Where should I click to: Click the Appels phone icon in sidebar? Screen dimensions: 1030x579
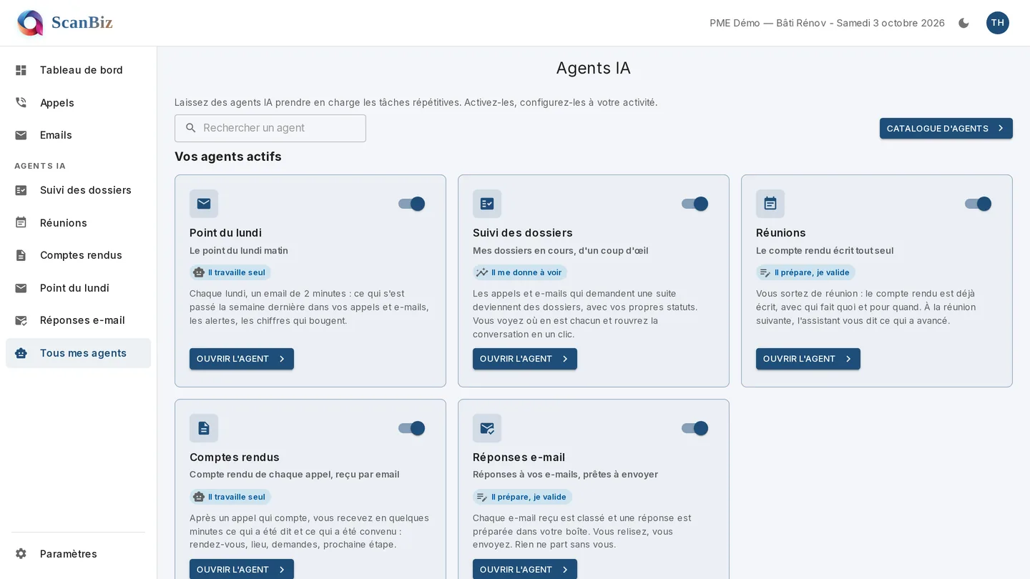21,103
